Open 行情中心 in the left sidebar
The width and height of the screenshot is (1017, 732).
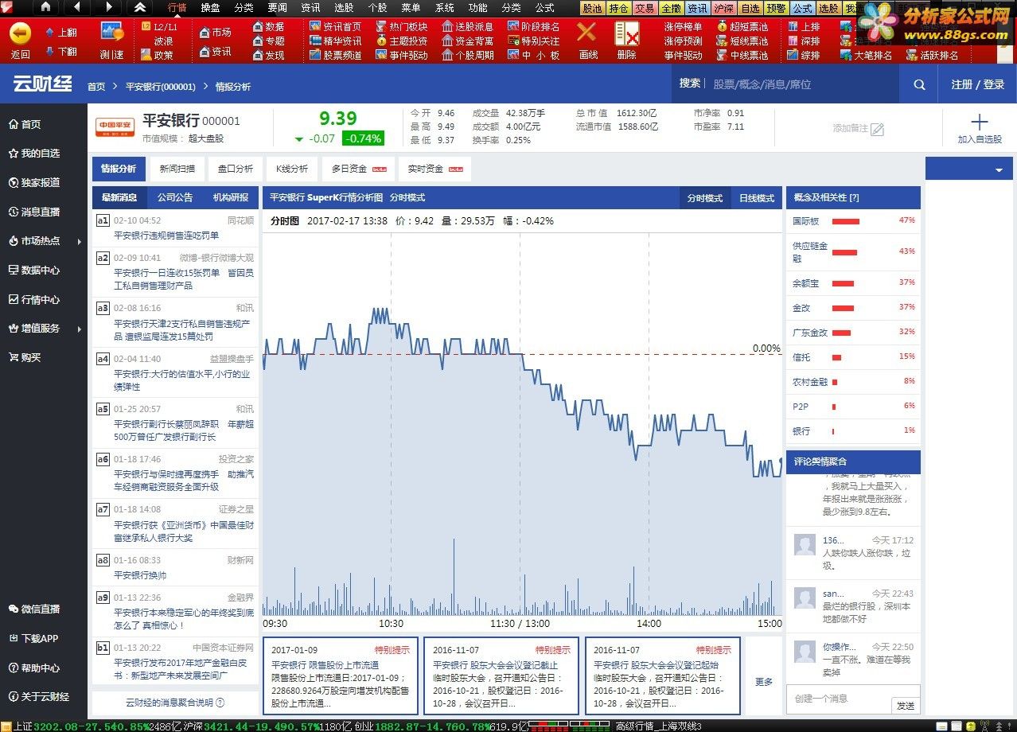click(x=33, y=300)
